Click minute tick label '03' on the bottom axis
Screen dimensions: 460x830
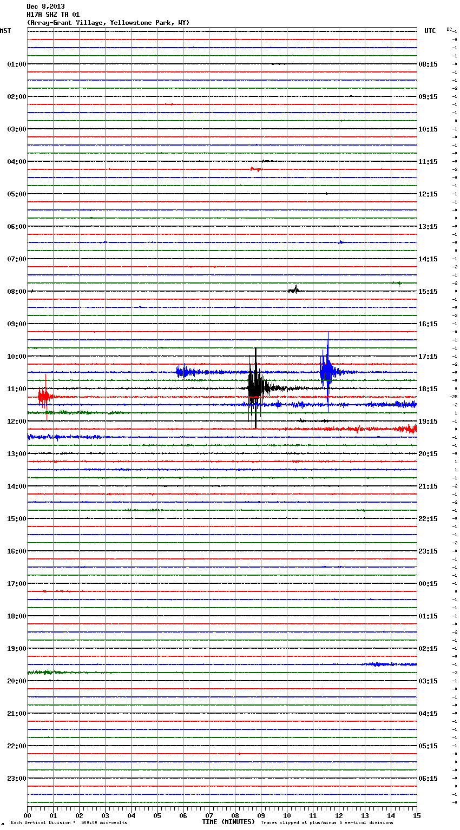tap(105, 815)
